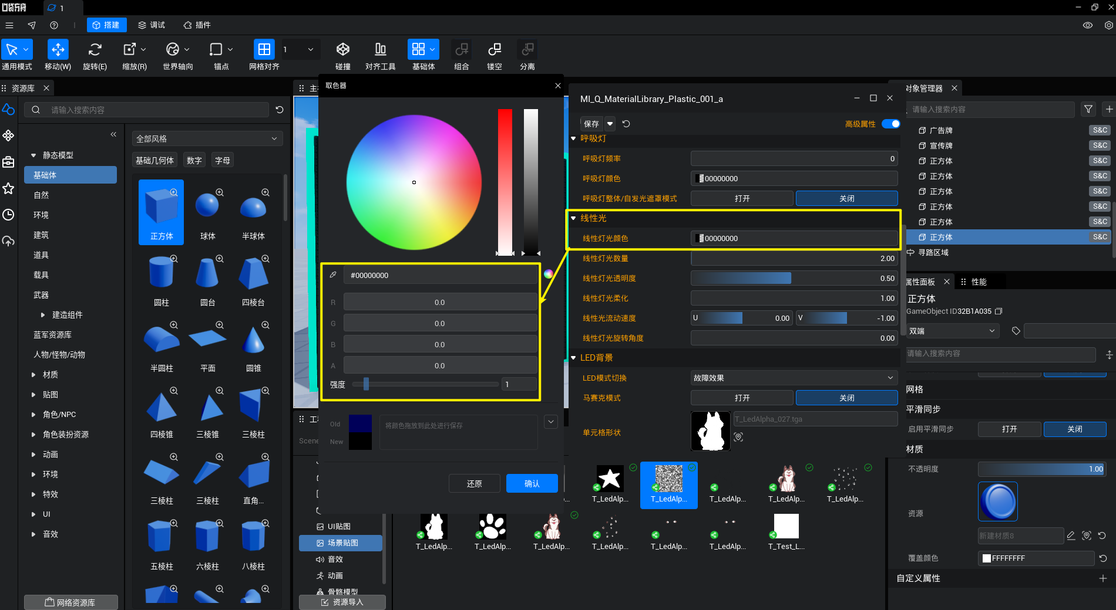Click the 基础体 primitives icon
1116x610 pixels.
tap(418, 50)
